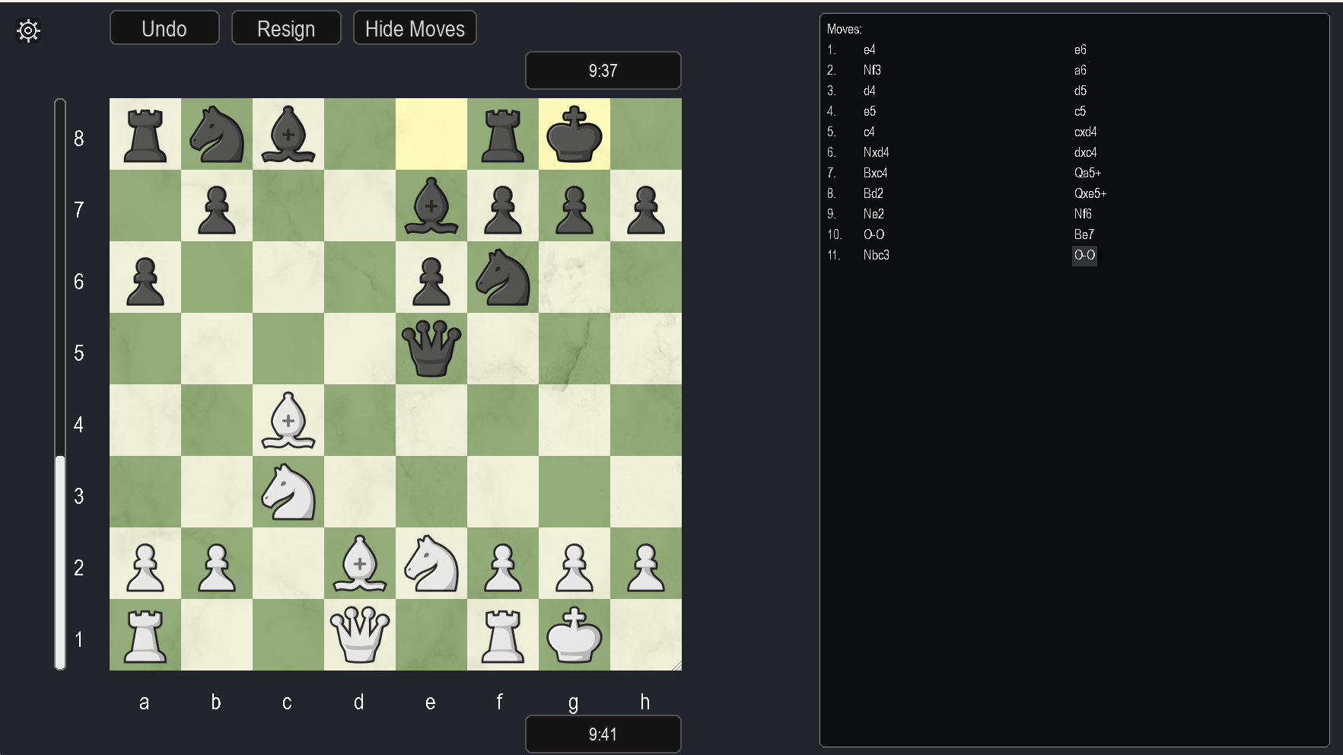Go to move 2 Nf3
Screen dimensions: 1343x755
coord(872,70)
